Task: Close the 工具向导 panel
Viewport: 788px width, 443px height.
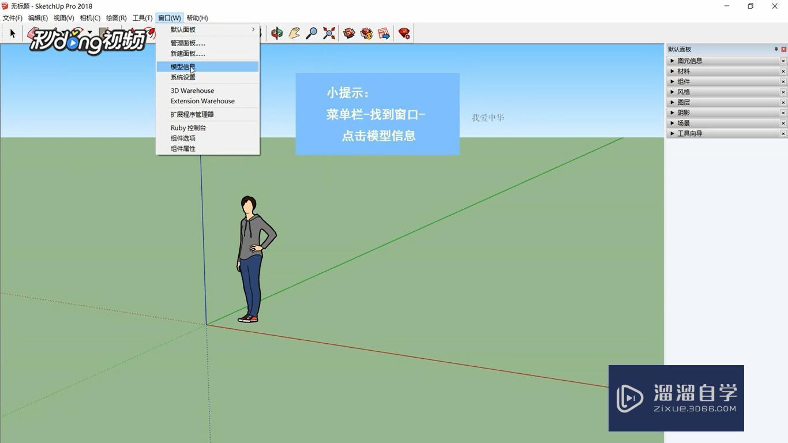Action: click(x=783, y=133)
